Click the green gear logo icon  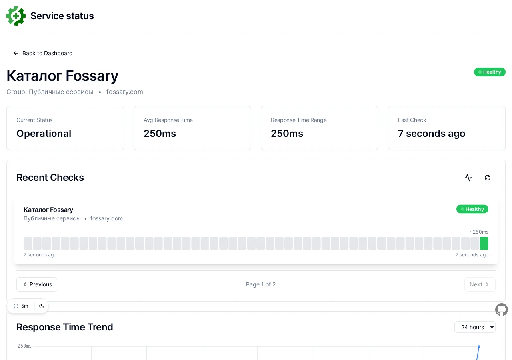16,16
